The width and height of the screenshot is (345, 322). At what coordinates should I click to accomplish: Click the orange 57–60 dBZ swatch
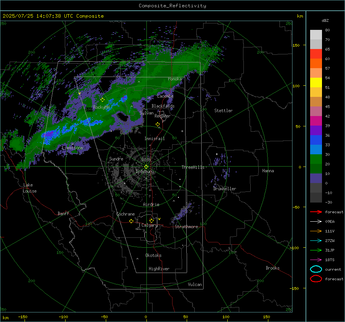pyautogui.click(x=316, y=64)
